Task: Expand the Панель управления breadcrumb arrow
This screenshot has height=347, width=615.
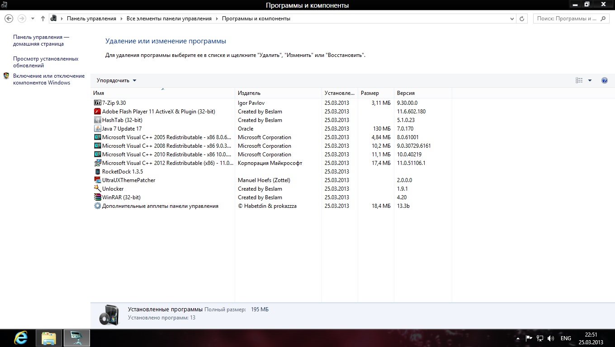Action: coord(121,19)
